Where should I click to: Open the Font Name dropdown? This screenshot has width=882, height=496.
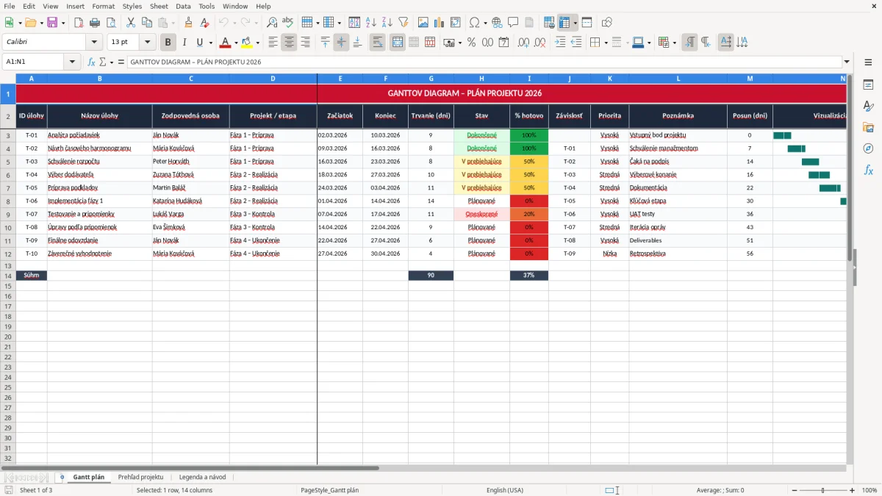(94, 43)
